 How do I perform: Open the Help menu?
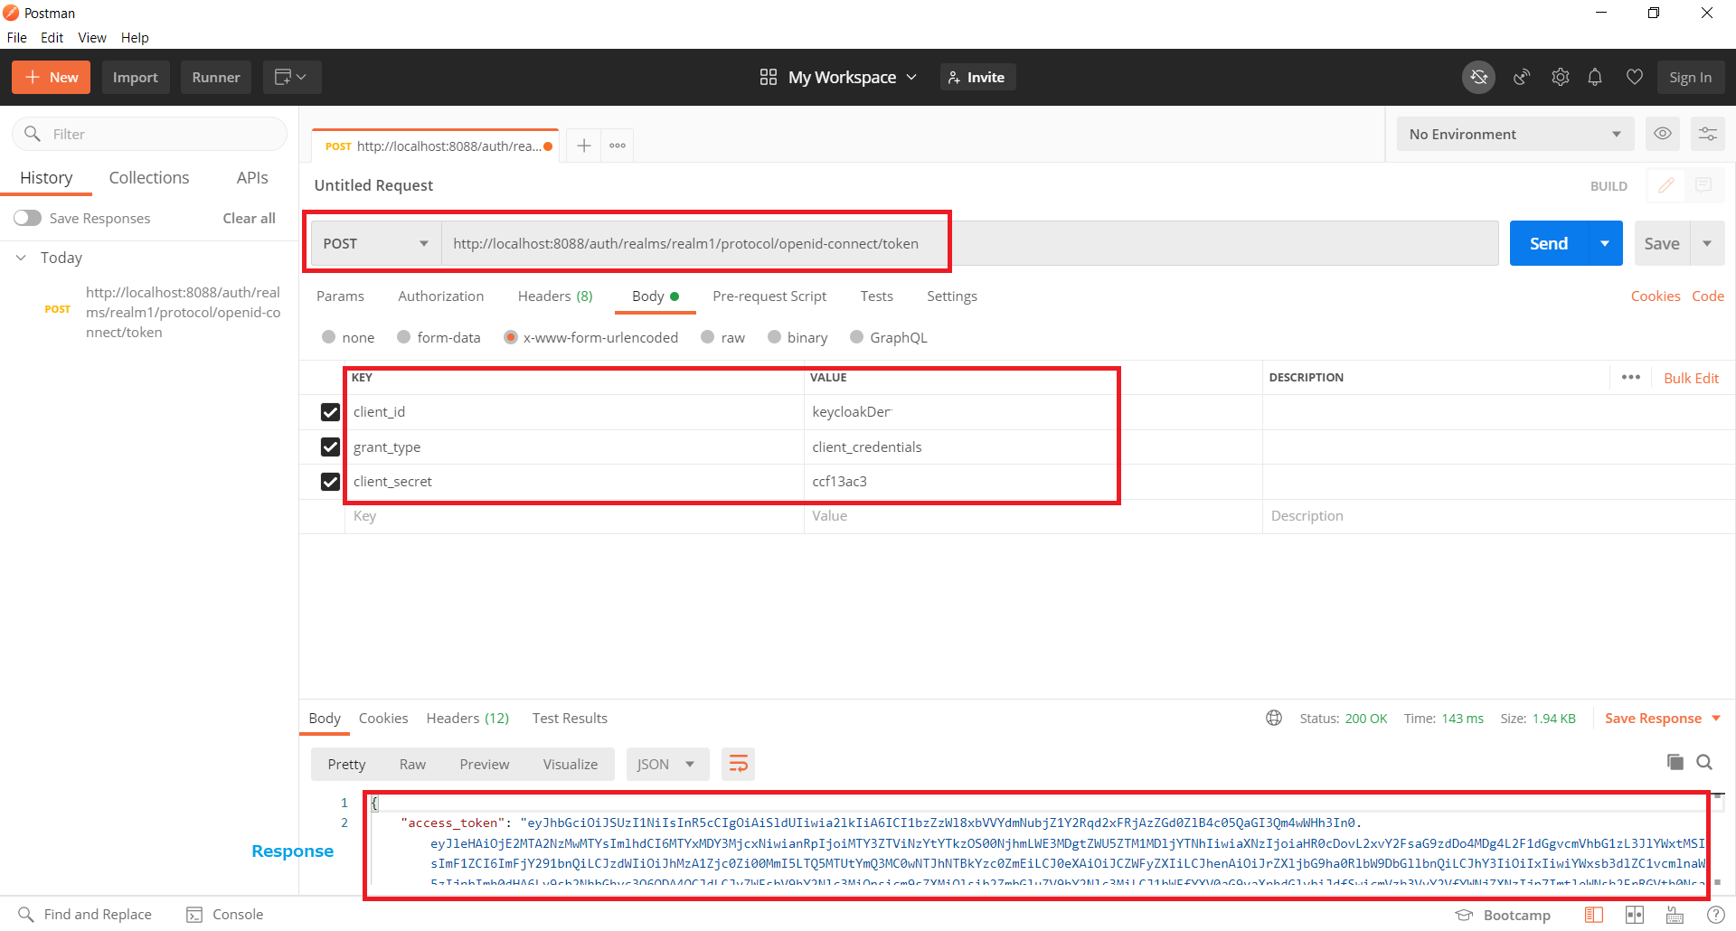(135, 38)
